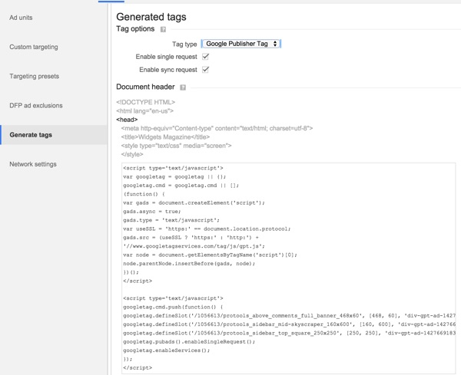Toggle Enable sync request checkbox

pos(205,70)
